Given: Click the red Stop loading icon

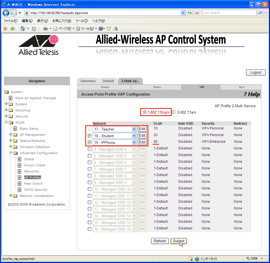Looking at the screenshot, I should coord(197,13).
